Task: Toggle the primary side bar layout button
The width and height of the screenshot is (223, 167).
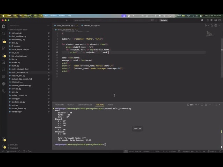Action: pos(212,20)
